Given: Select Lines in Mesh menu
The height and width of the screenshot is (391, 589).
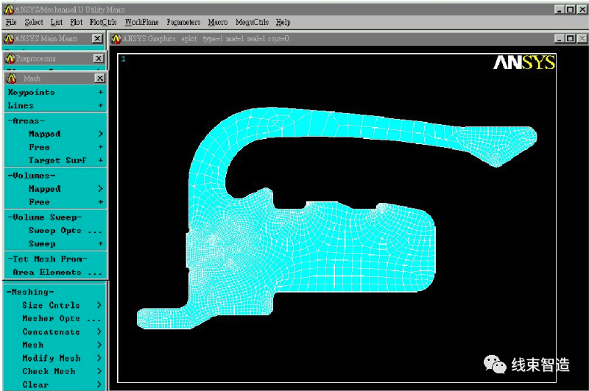Looking at the screenshot, I should pyautogui.click(x=55, y=106).
